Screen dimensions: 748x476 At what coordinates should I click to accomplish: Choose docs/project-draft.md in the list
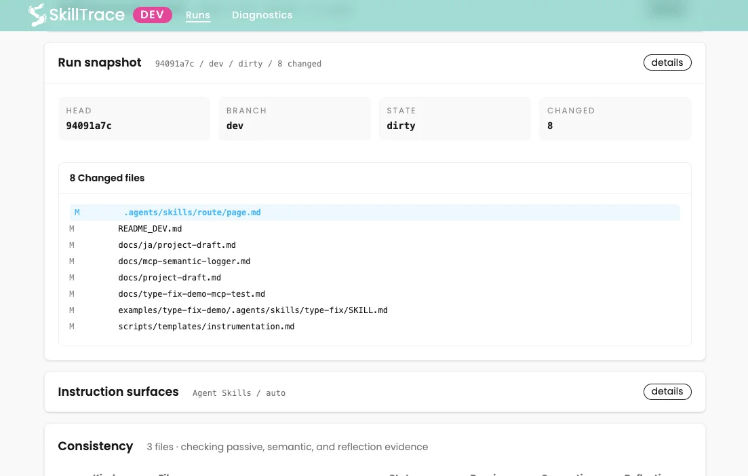click(374, 278)
